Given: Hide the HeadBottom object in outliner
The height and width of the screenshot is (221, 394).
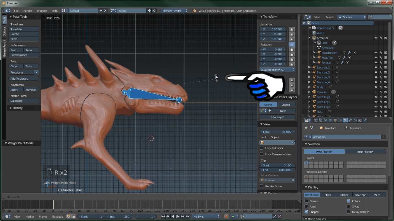Looking at the screenshot, I should coord(376,53).
